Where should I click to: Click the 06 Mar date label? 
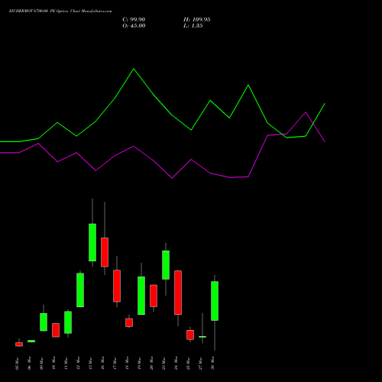(29, 363)
